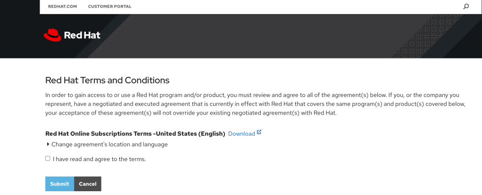The image size is (482, 195).
Task: Click the red fedora hat logo
Action: coord(52,35)
